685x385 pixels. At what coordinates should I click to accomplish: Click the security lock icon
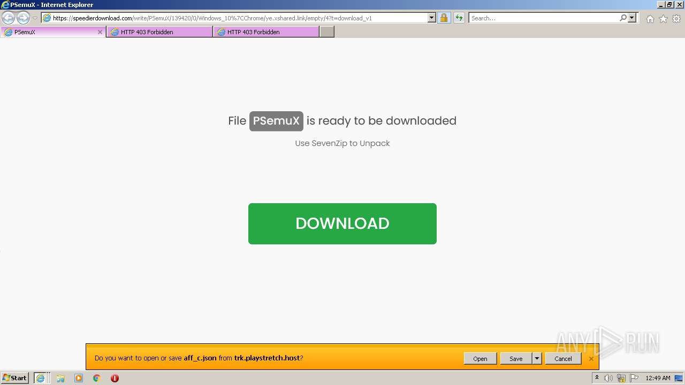click(444, 18)
